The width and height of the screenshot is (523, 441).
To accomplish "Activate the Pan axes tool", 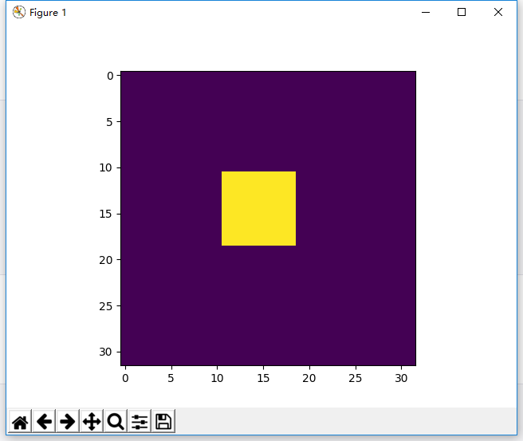I will [92, 422].
